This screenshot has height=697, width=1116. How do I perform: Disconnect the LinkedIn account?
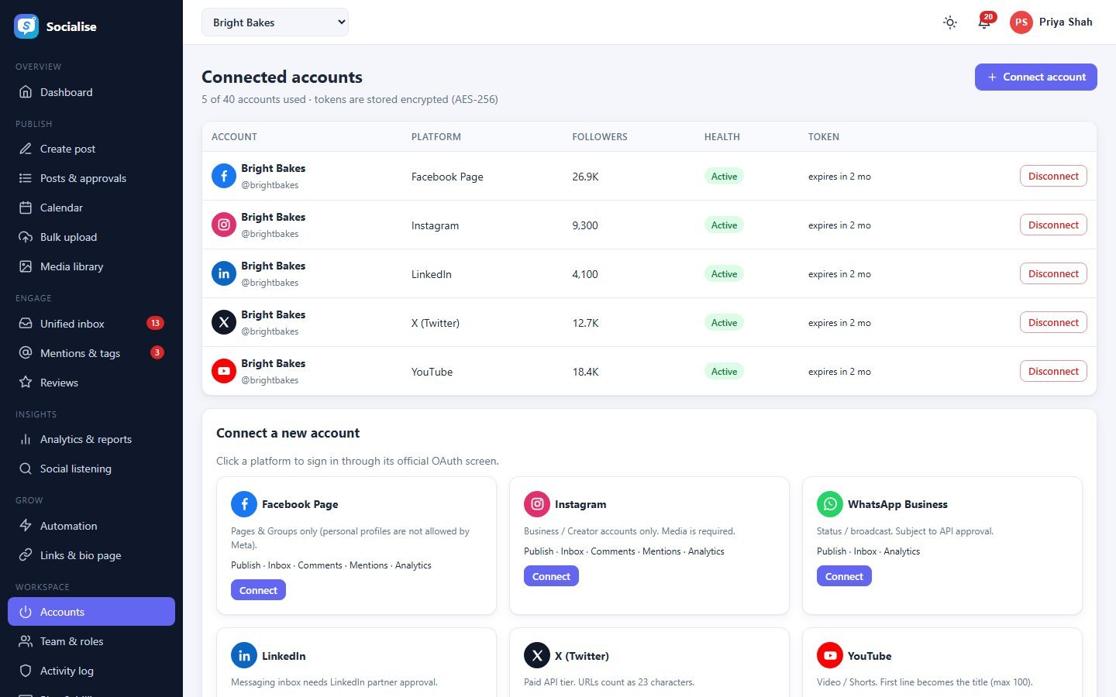pyautogui.click(x=1053, y=273)
